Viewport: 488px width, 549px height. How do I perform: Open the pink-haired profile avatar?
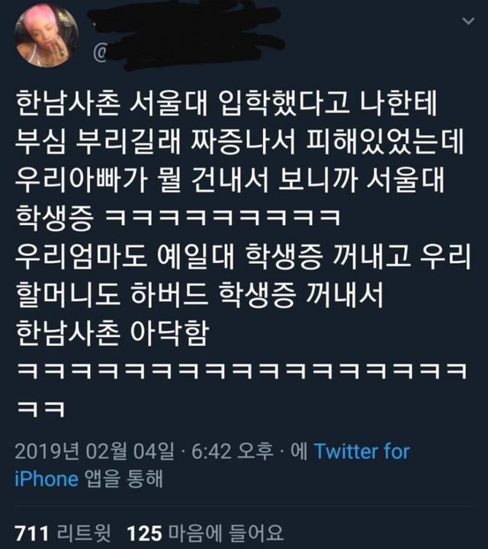[47, 35]
